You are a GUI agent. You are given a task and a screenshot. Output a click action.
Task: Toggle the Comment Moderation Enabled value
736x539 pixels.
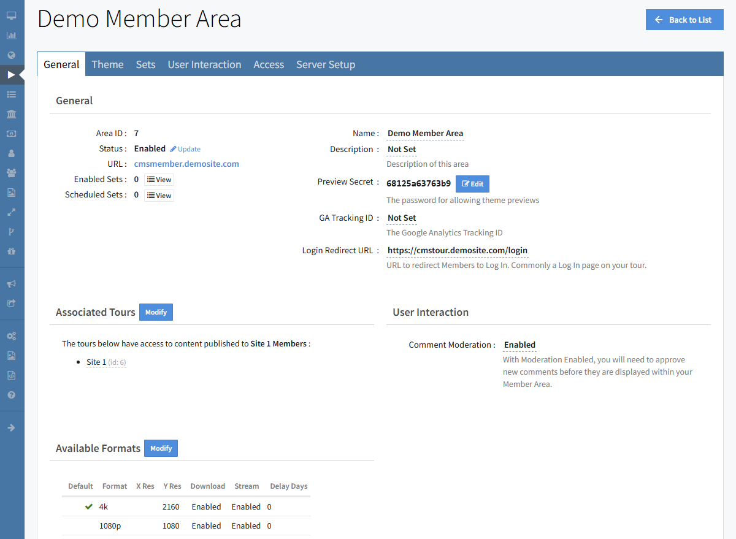(519, 345)
